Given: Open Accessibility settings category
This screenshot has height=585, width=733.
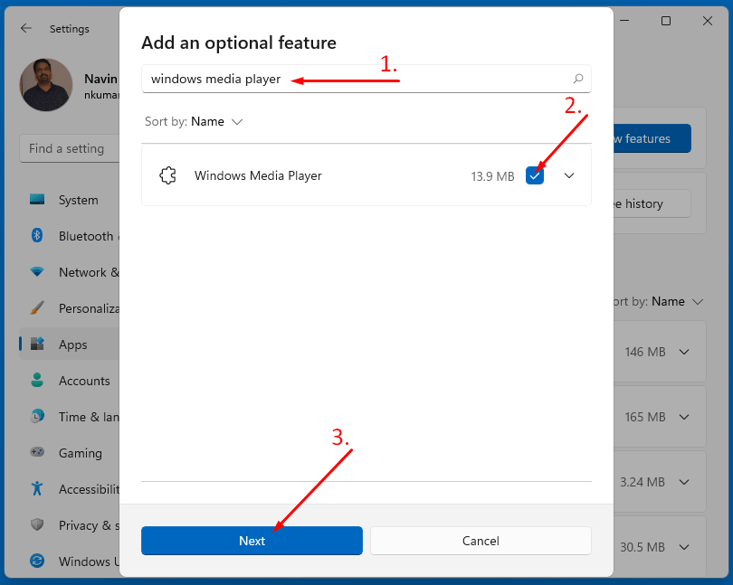Looking at the screenshot, I should point(69,489).
